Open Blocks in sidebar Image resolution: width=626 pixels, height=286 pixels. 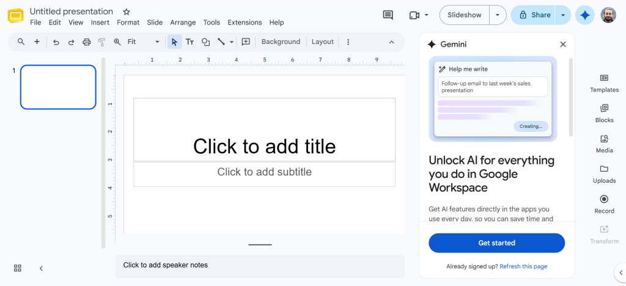(604, 113)
